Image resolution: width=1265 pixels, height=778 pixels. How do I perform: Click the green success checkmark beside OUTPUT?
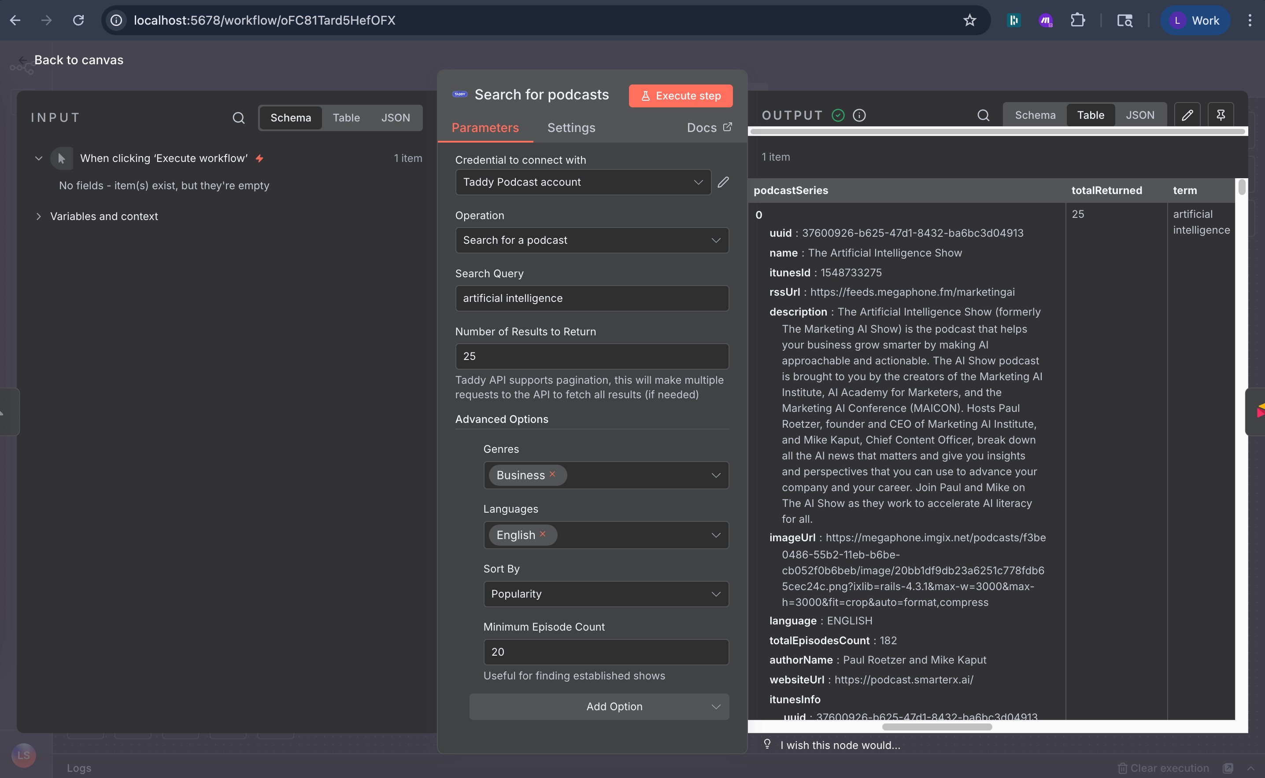pyautogui.click(x=837, y=115)
